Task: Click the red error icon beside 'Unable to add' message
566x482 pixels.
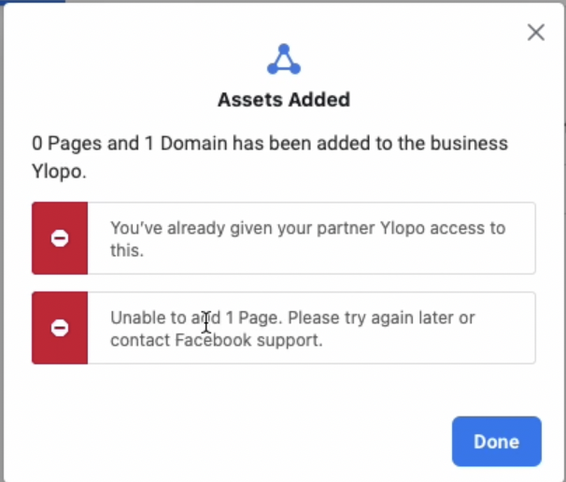Action: pos(60,328)
